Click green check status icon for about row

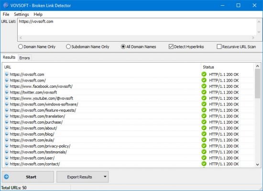click(x=204, y=128)
